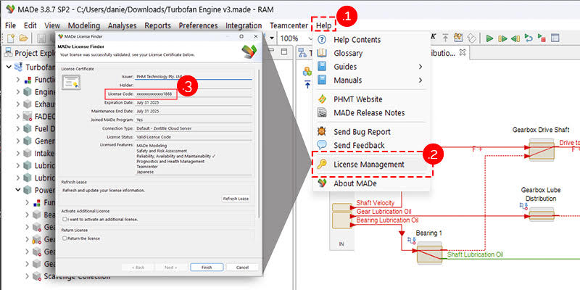Click the New file toolbar icon

tap(11, 38)
